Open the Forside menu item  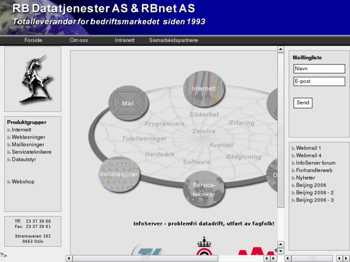tap(33, 40)
